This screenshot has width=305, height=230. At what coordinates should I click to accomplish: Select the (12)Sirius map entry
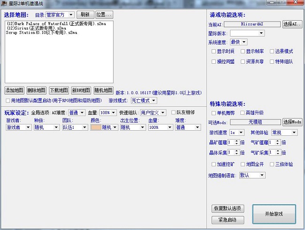(36, 28)
